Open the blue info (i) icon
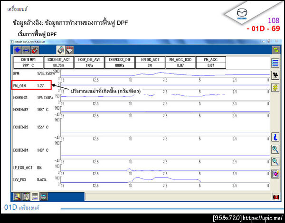Viewport: 285px width, 223px height. [x=275, y=137]
